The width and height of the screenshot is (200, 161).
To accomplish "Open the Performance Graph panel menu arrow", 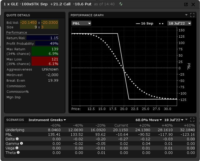I will coord(186,15).
